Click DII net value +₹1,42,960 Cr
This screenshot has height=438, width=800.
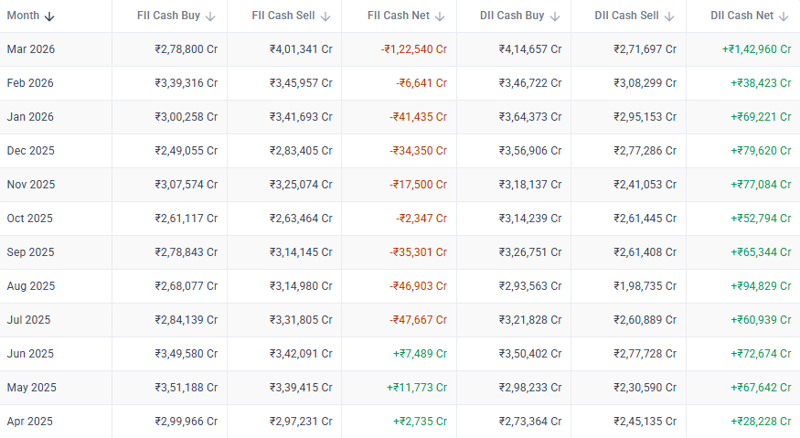(756, 49)
